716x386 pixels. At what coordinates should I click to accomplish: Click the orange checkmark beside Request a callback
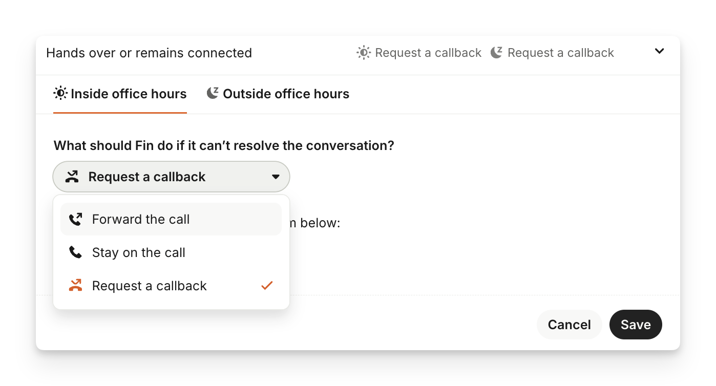267,286
